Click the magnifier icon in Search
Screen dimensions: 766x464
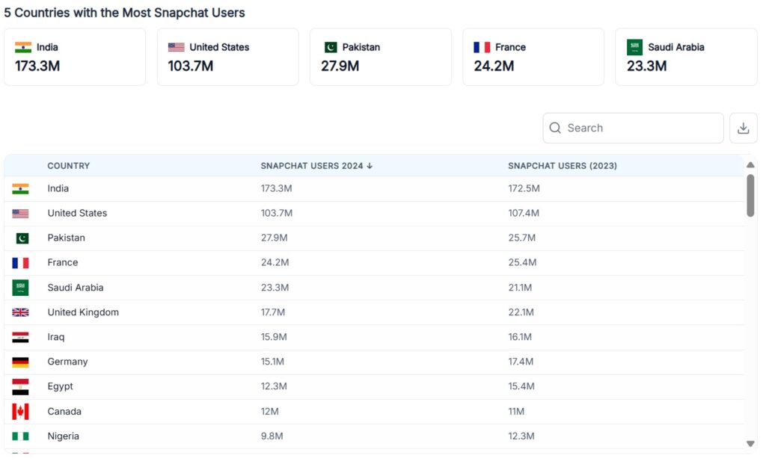[555, 128]
